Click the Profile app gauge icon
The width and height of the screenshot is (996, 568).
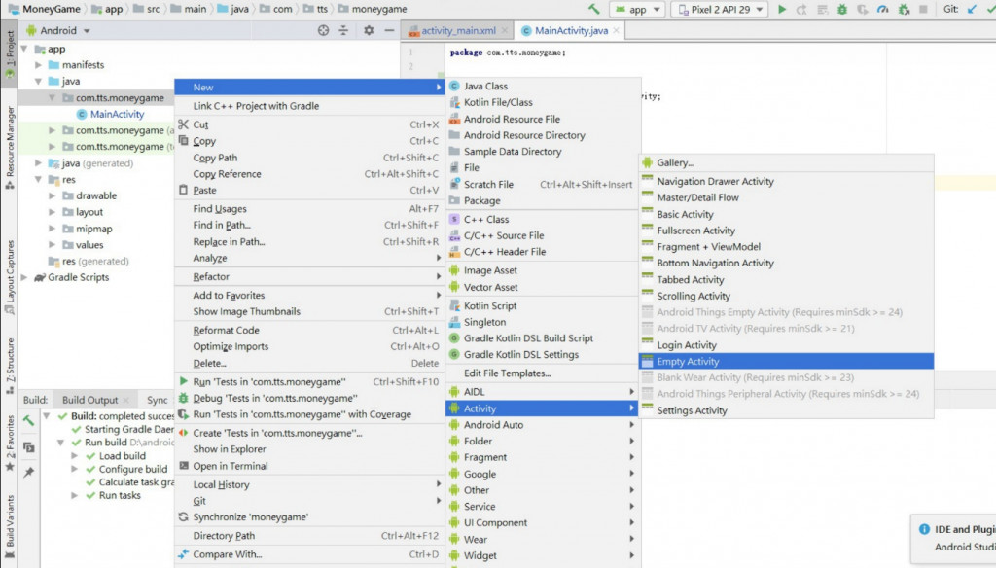(x=883, y=9)
